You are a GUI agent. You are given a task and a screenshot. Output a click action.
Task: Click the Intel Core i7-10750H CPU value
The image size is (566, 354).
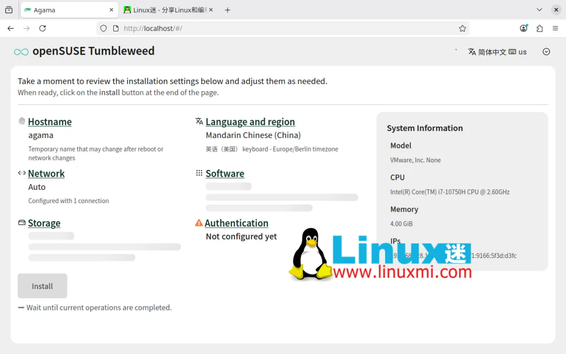click(x=450, y=192)
